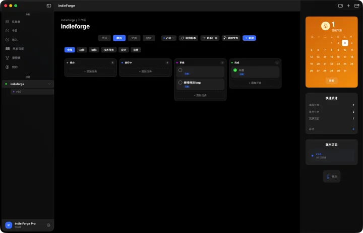Open 里程碑 with the trophy icon
The image size is (363, 233).
pos(7,58)
